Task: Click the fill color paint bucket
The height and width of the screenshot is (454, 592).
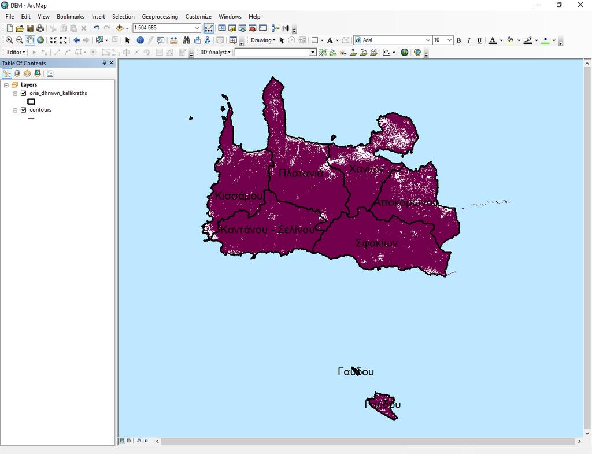Action: (510, 40)
